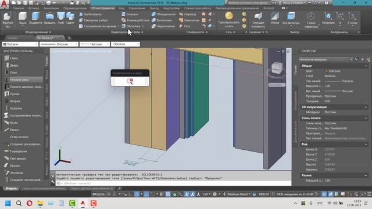Click the AutoCAD application menu button
The width and height of the screenshot is (372, 209).
click(4, 4)
